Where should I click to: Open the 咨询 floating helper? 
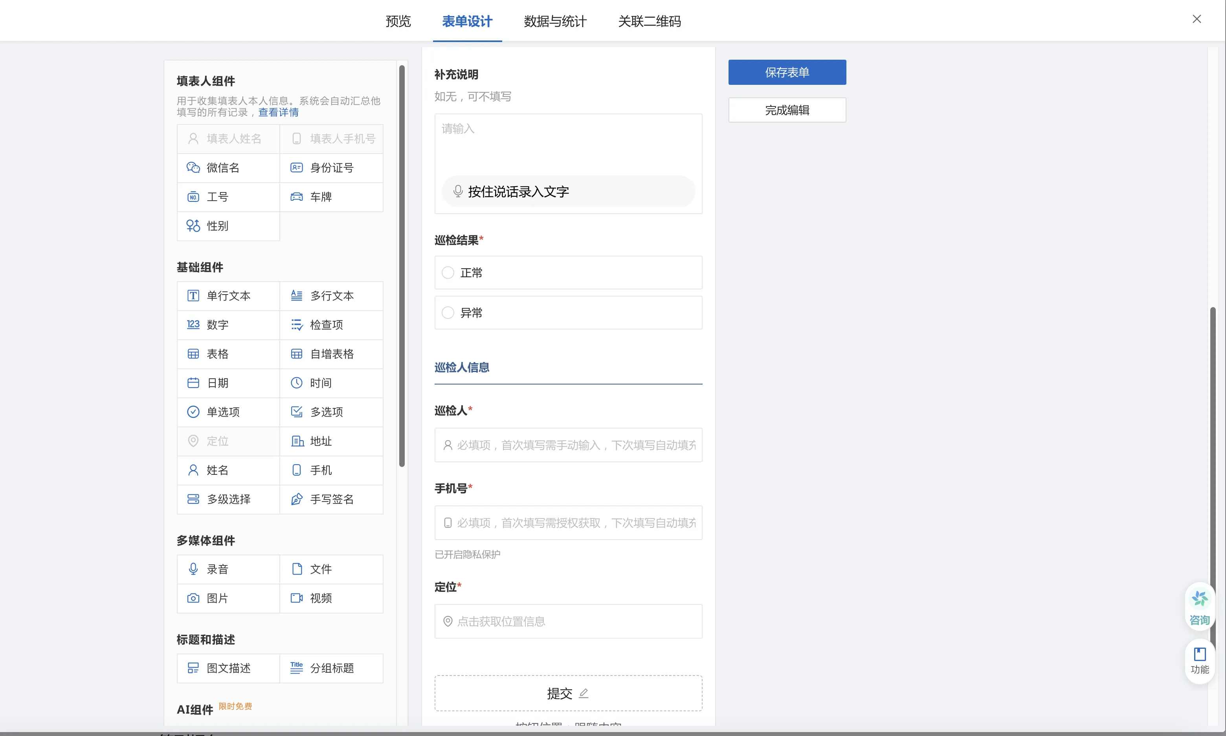coord(1200,607)
